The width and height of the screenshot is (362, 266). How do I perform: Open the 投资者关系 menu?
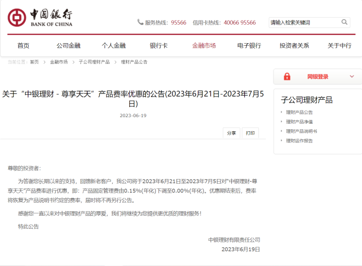pyautogui.click(x=294, y=46)
